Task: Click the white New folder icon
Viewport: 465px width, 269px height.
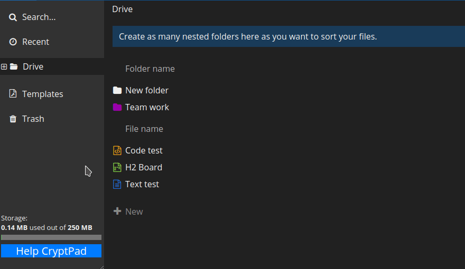Action: tap(117, 90)
